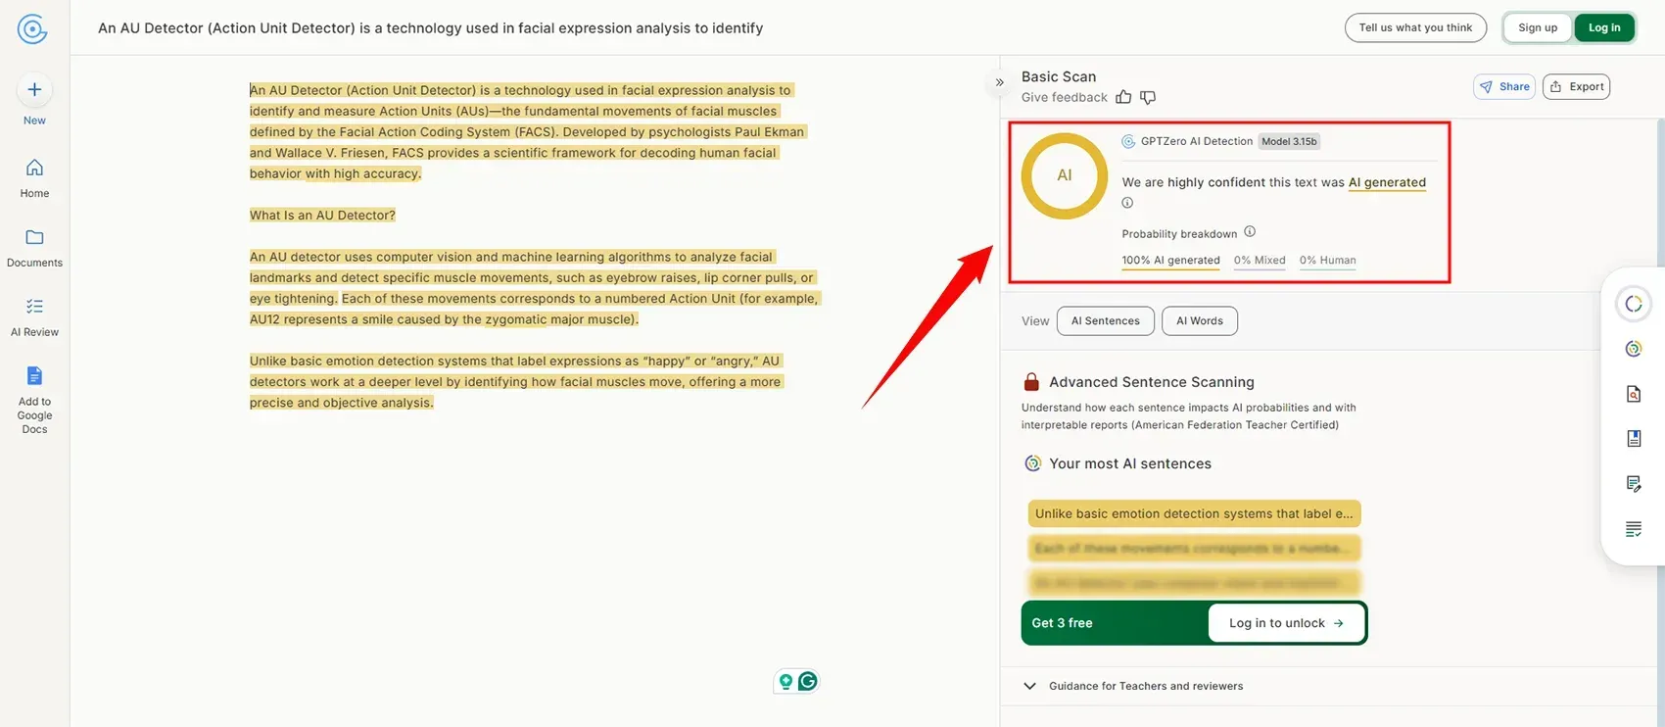The width and height of the screenshot is (1665, 727).
Task: Open the Documents folder icon
Action: coord(34,237)
